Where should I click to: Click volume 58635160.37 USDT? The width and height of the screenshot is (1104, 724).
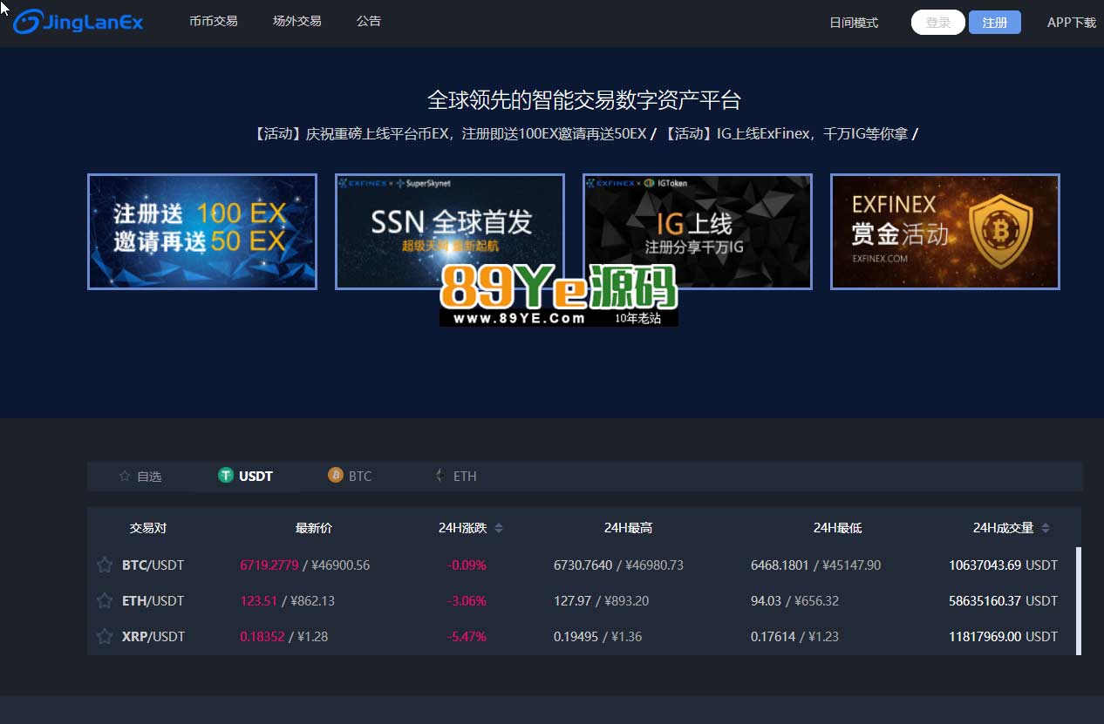tap(1003, 601)
